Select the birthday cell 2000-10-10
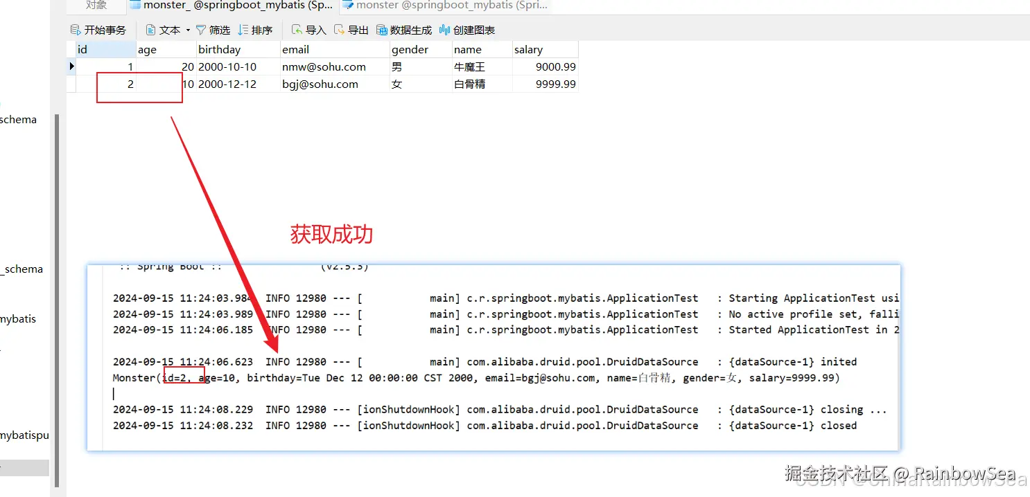The image size is (1030, 497). (x=238, y=67)
